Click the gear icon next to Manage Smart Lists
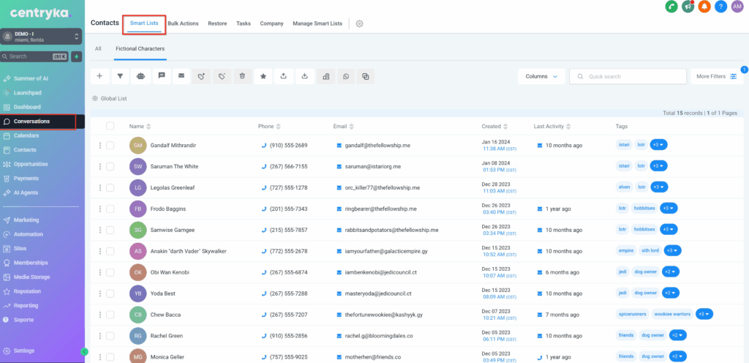 coord(360,23)
